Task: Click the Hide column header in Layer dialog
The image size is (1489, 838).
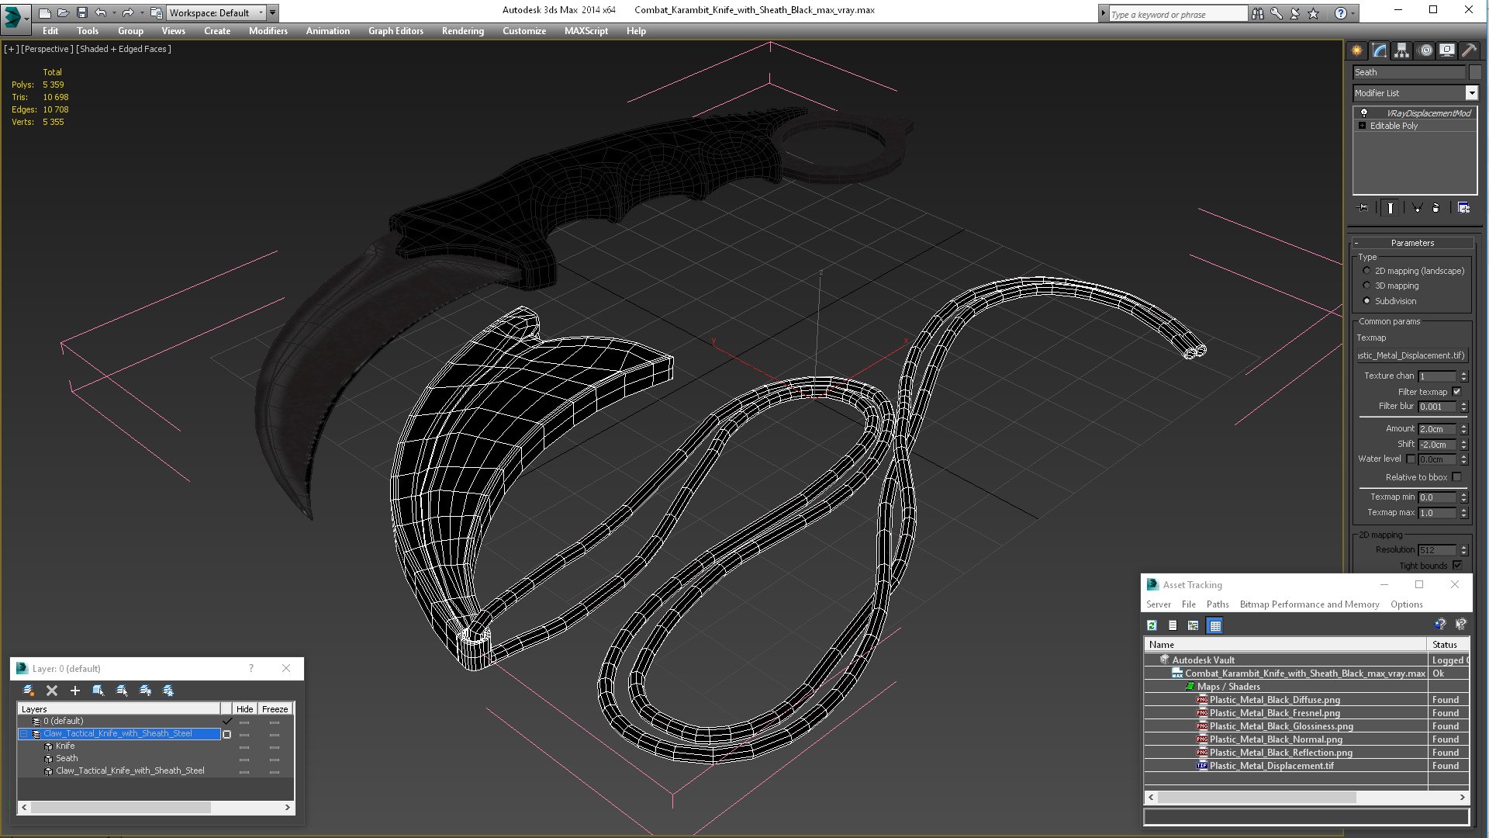Action: (244, 709)
